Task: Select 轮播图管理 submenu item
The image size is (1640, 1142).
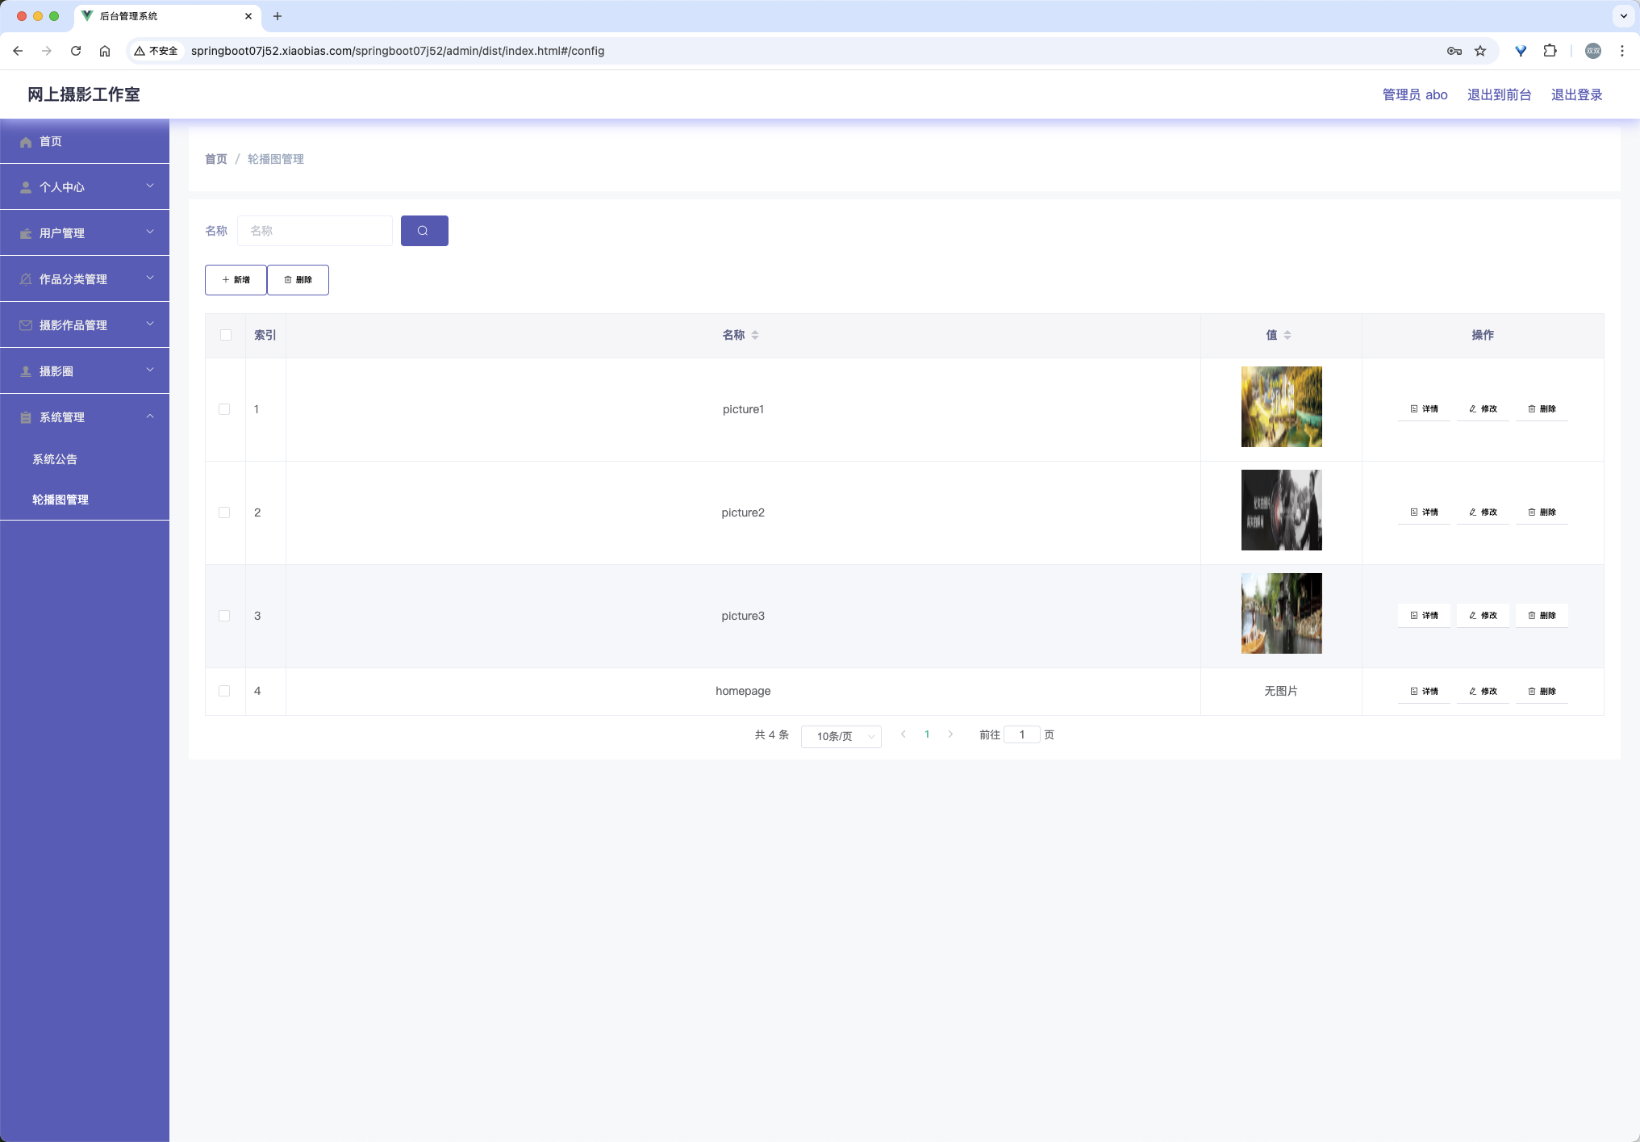Action: tap(85, 500)
